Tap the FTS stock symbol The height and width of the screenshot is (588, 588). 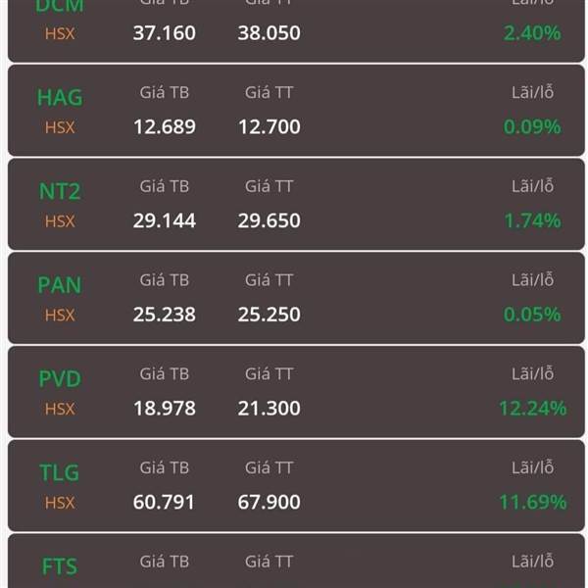60,566
